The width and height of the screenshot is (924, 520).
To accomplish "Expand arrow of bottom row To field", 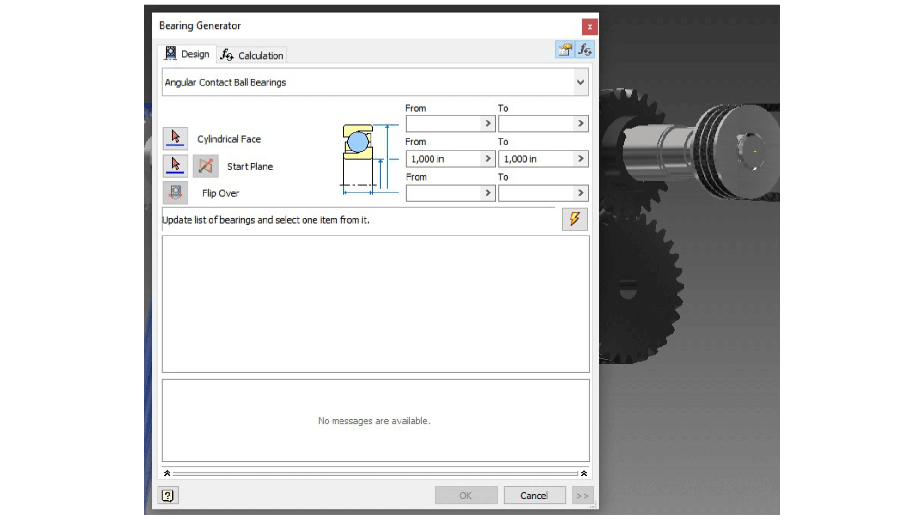I will point(581,193).
